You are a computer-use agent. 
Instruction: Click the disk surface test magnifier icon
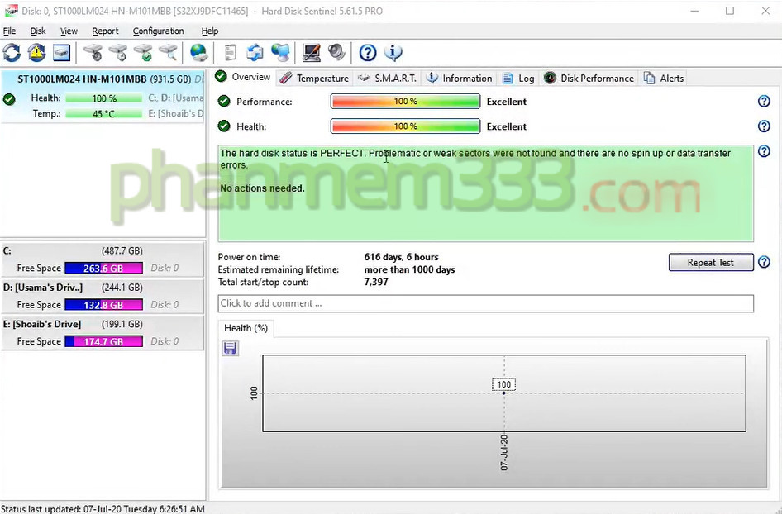(x=169, y=53)
